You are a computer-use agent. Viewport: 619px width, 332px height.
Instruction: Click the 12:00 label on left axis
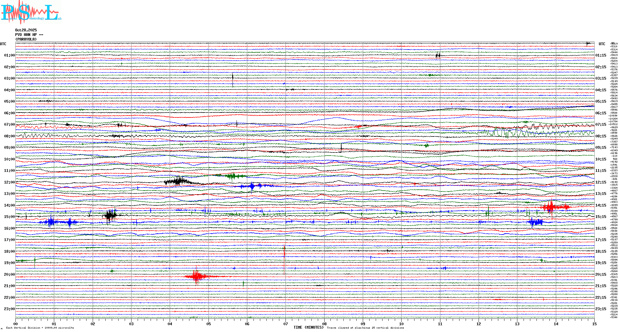click(9, 182)
